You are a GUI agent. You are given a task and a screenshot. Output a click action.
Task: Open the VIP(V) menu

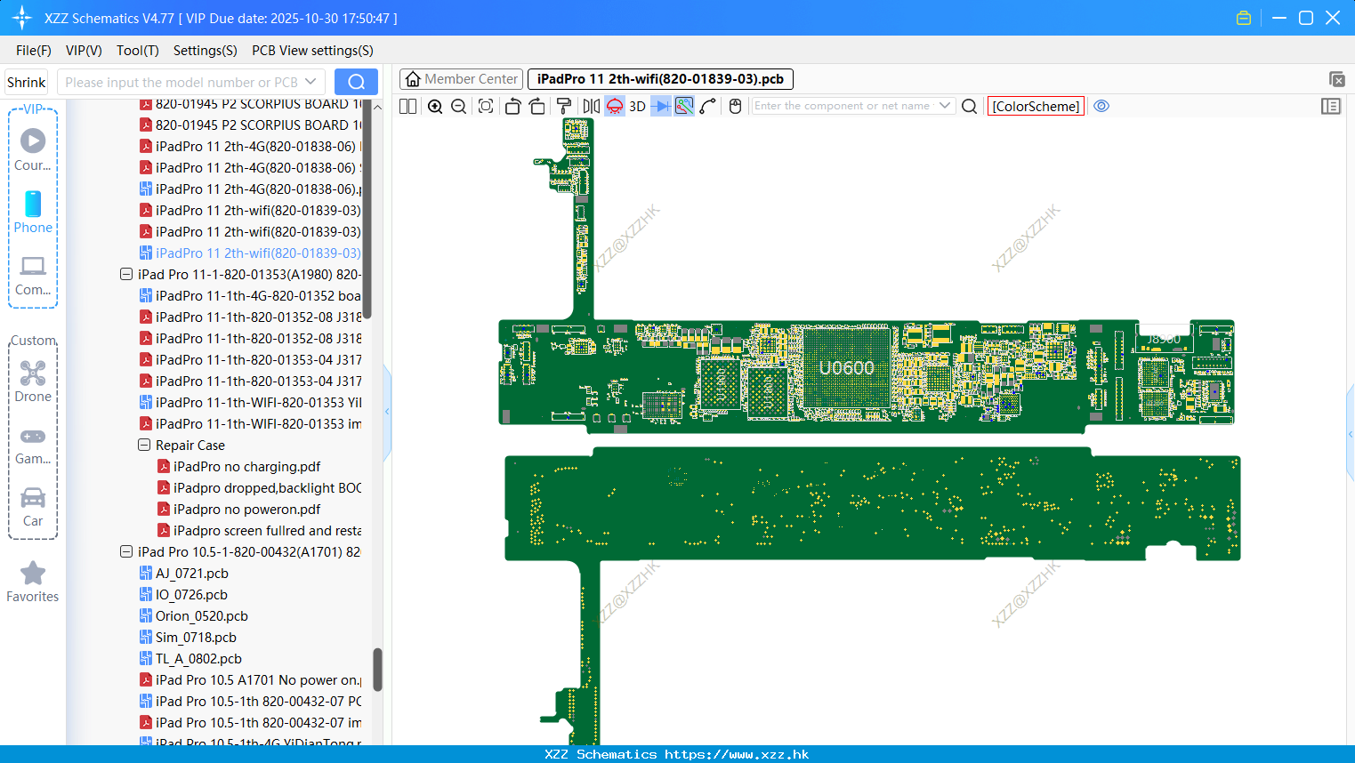pos(84,51)
